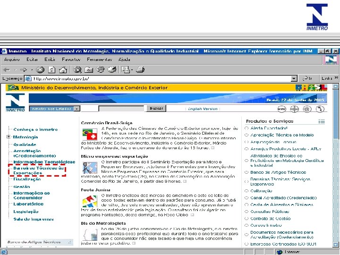Open Conheça o Inmetro link

[x=35, y=129]
